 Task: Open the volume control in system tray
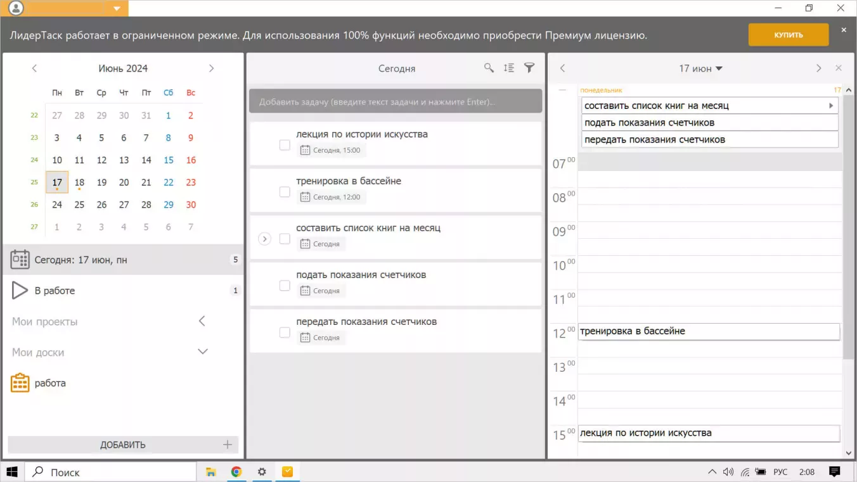(728, 472)
